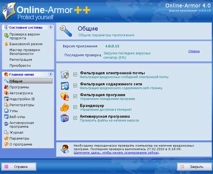Click the Узлы monitor icon
Screen dimensions: 213x174
[6, 111]
